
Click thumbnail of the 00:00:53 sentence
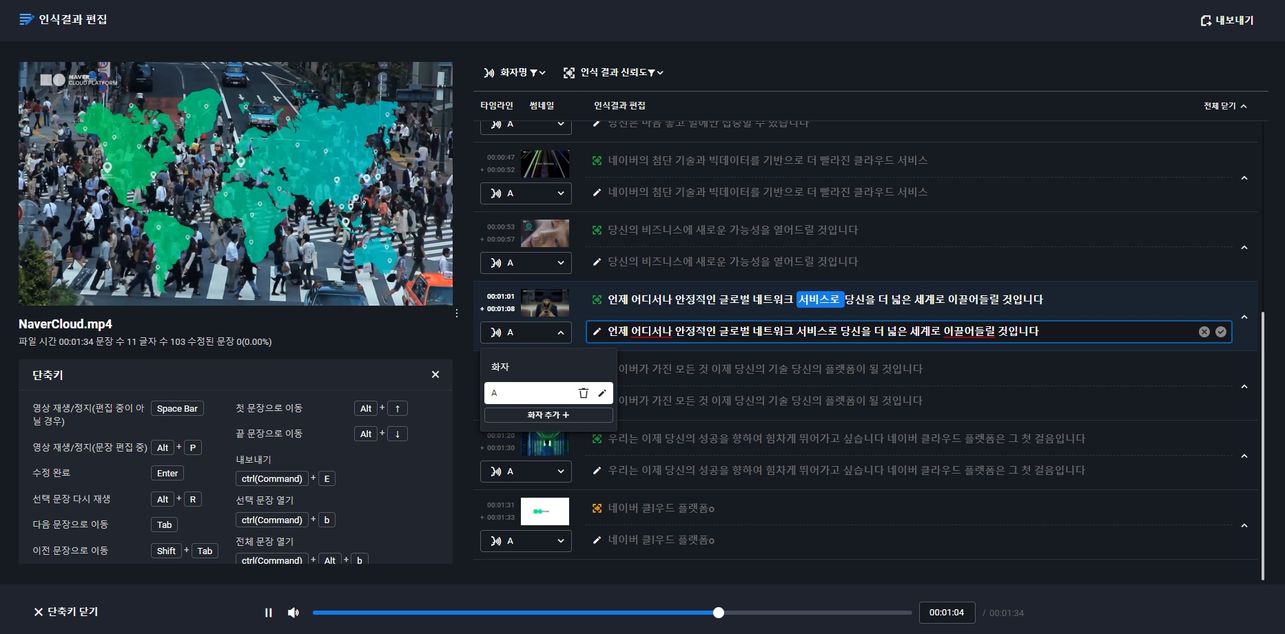click(545, 233)
